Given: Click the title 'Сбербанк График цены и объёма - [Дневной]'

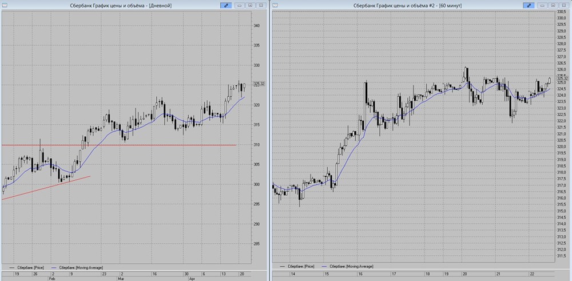Looking at the screenshot, I should pos(121,6).
